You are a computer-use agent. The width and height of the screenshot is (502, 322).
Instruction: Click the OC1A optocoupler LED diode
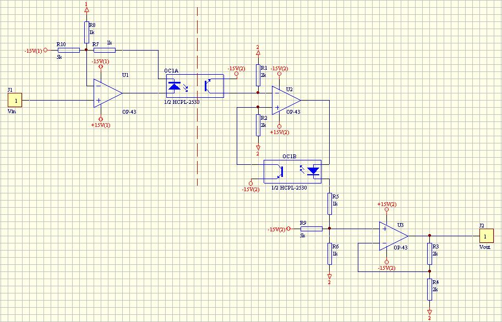[x=174, y=86]
